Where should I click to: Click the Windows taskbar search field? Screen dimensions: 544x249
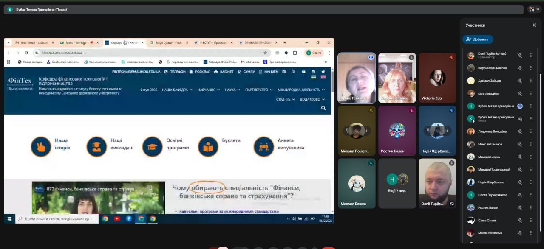coord(57,219)
